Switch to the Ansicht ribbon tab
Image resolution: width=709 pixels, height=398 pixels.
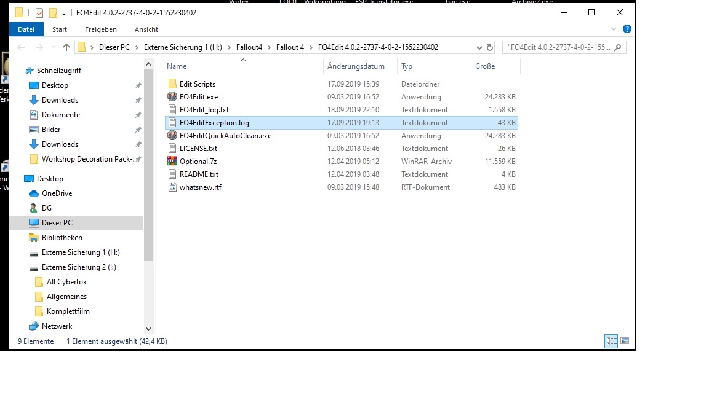(146, 29)
